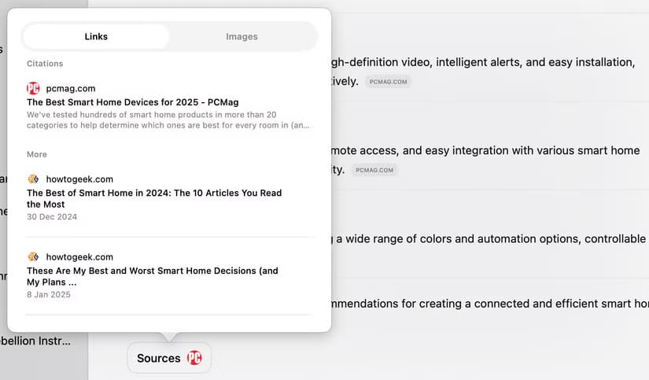Click PCMAG.COM citation badge after "ively."

point(389,82)
